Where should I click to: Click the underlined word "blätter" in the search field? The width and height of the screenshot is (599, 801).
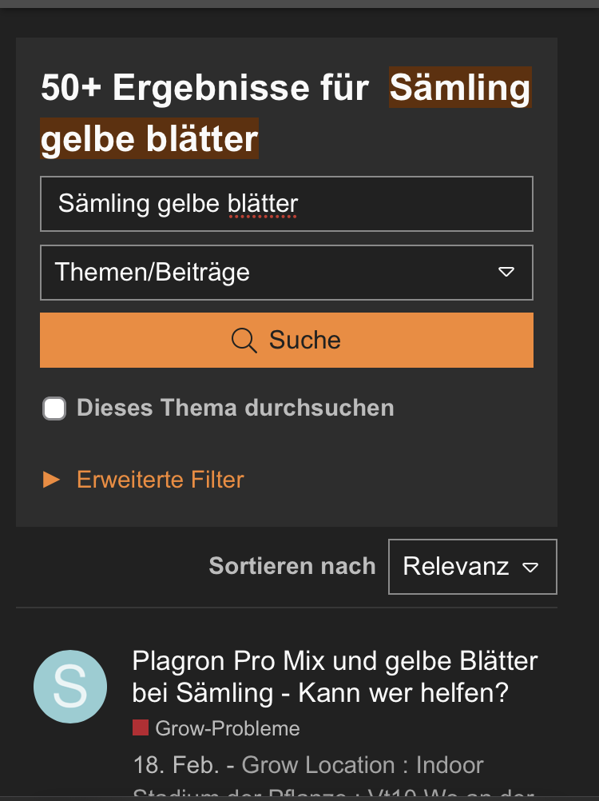point(263,204)
